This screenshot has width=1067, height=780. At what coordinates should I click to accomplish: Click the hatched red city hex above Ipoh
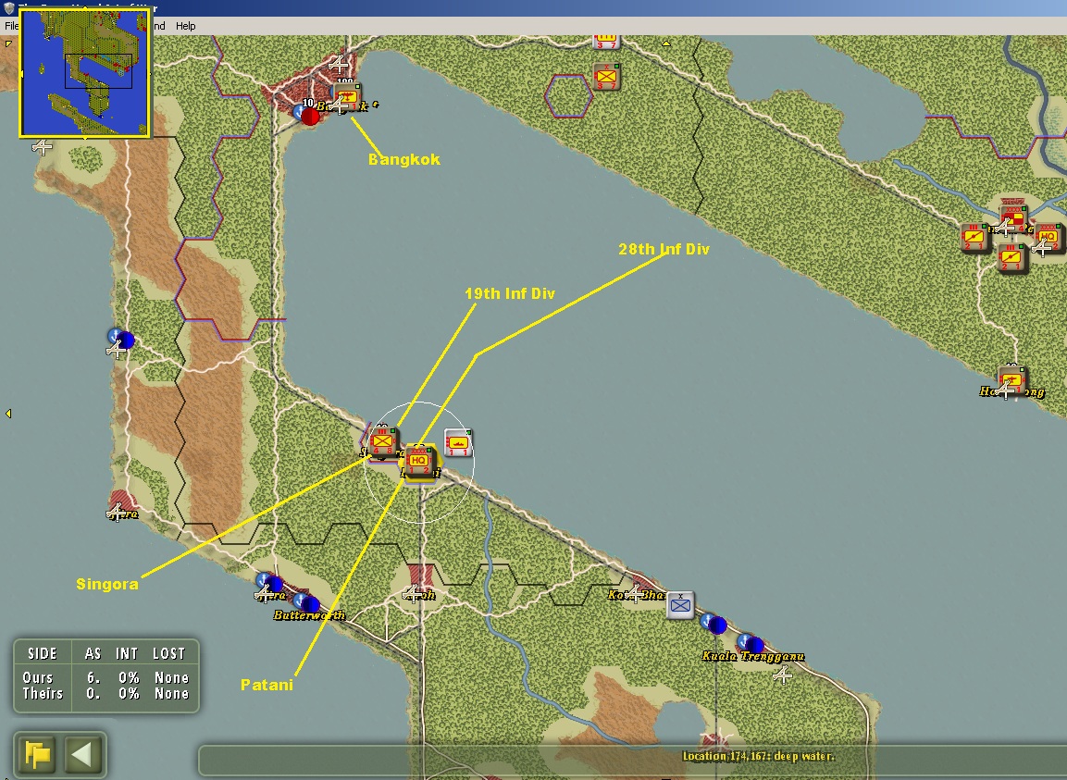pos(420,574)
